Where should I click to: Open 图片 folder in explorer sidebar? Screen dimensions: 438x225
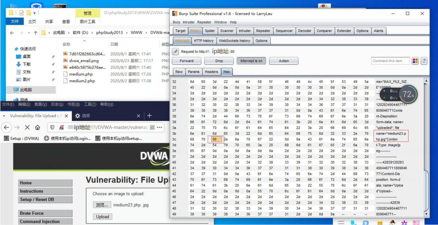tap(23, 79)
